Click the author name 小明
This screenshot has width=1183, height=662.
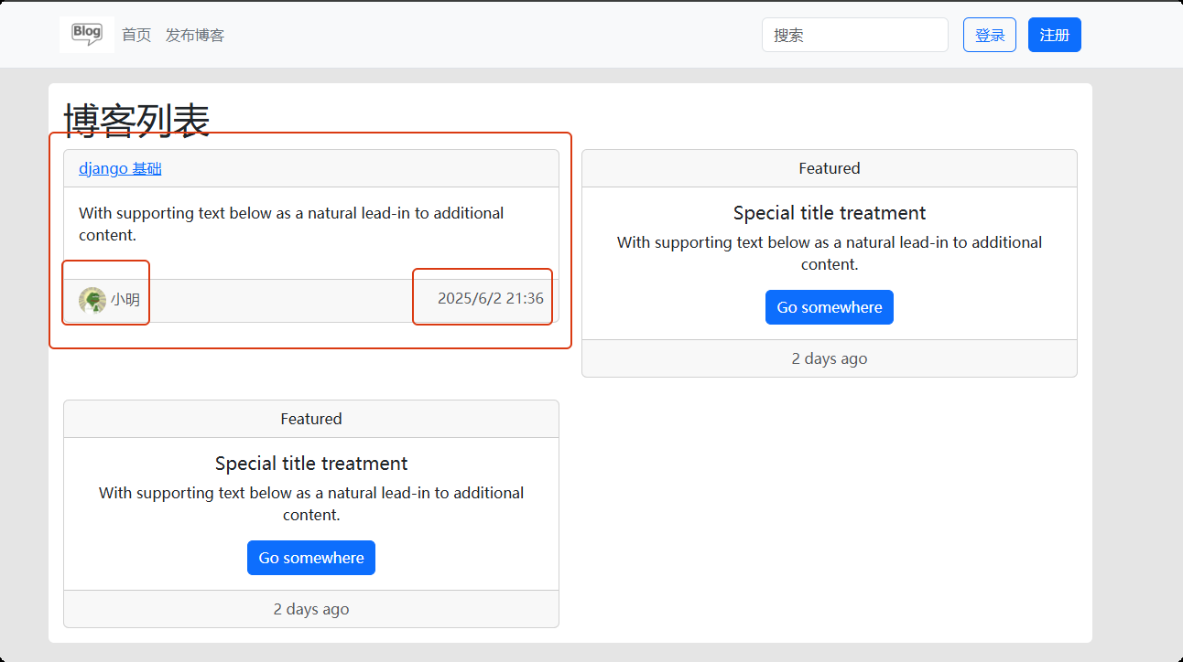[125, 299]
